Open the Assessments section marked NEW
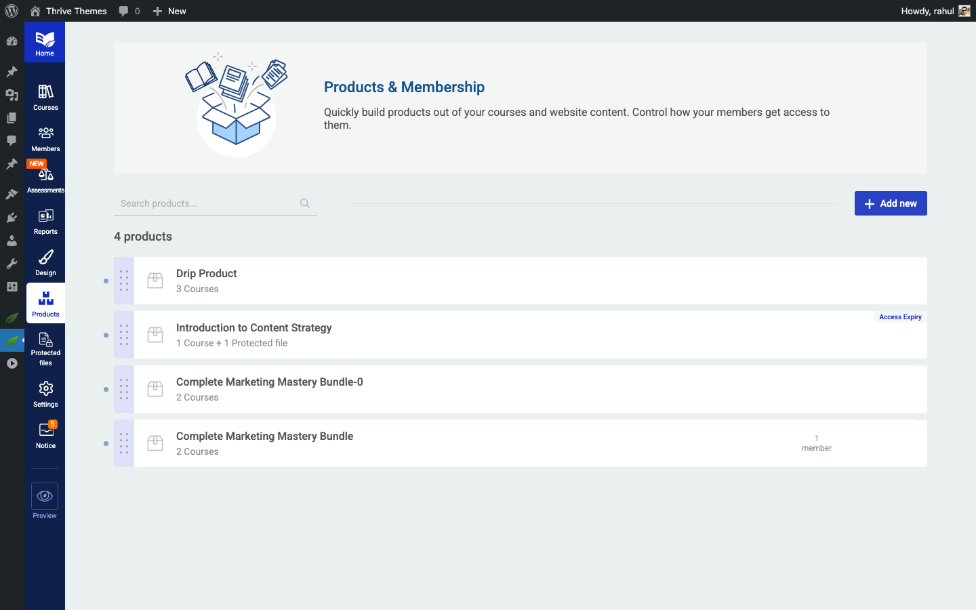Viewport: 976px width, 610px height. [45, 178]
